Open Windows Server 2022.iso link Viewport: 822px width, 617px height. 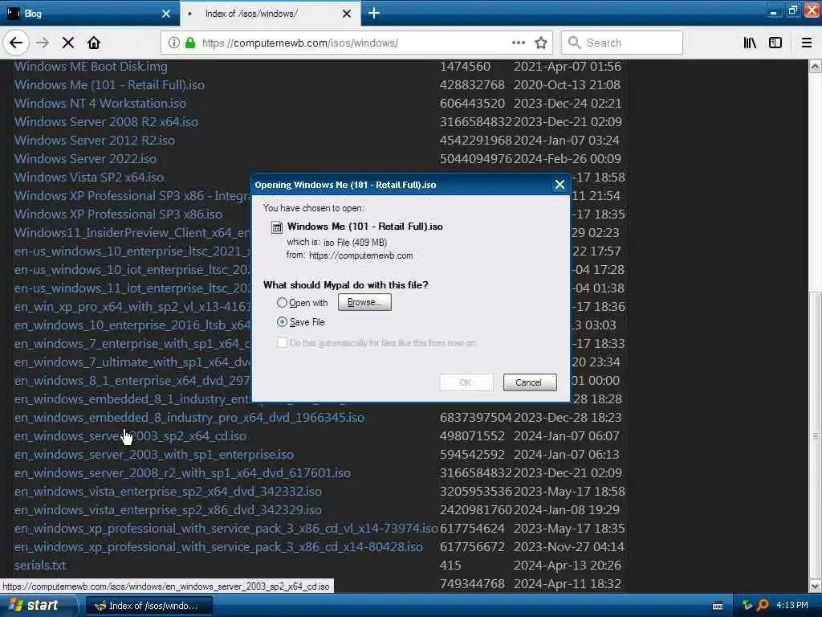pyautogui.click(x=85, y=159)
